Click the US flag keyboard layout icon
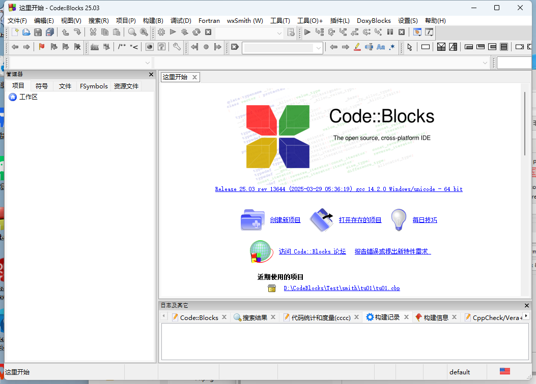The width and height of the screenshot is (536, 384). (x=504, y=371)
